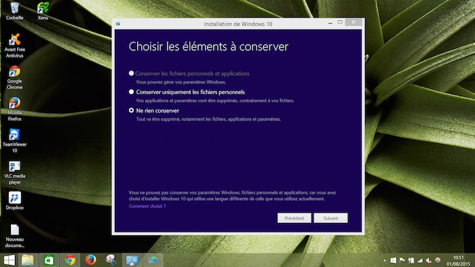Click the Avast tray icon
Screen dimensions: 475x267
438,260
